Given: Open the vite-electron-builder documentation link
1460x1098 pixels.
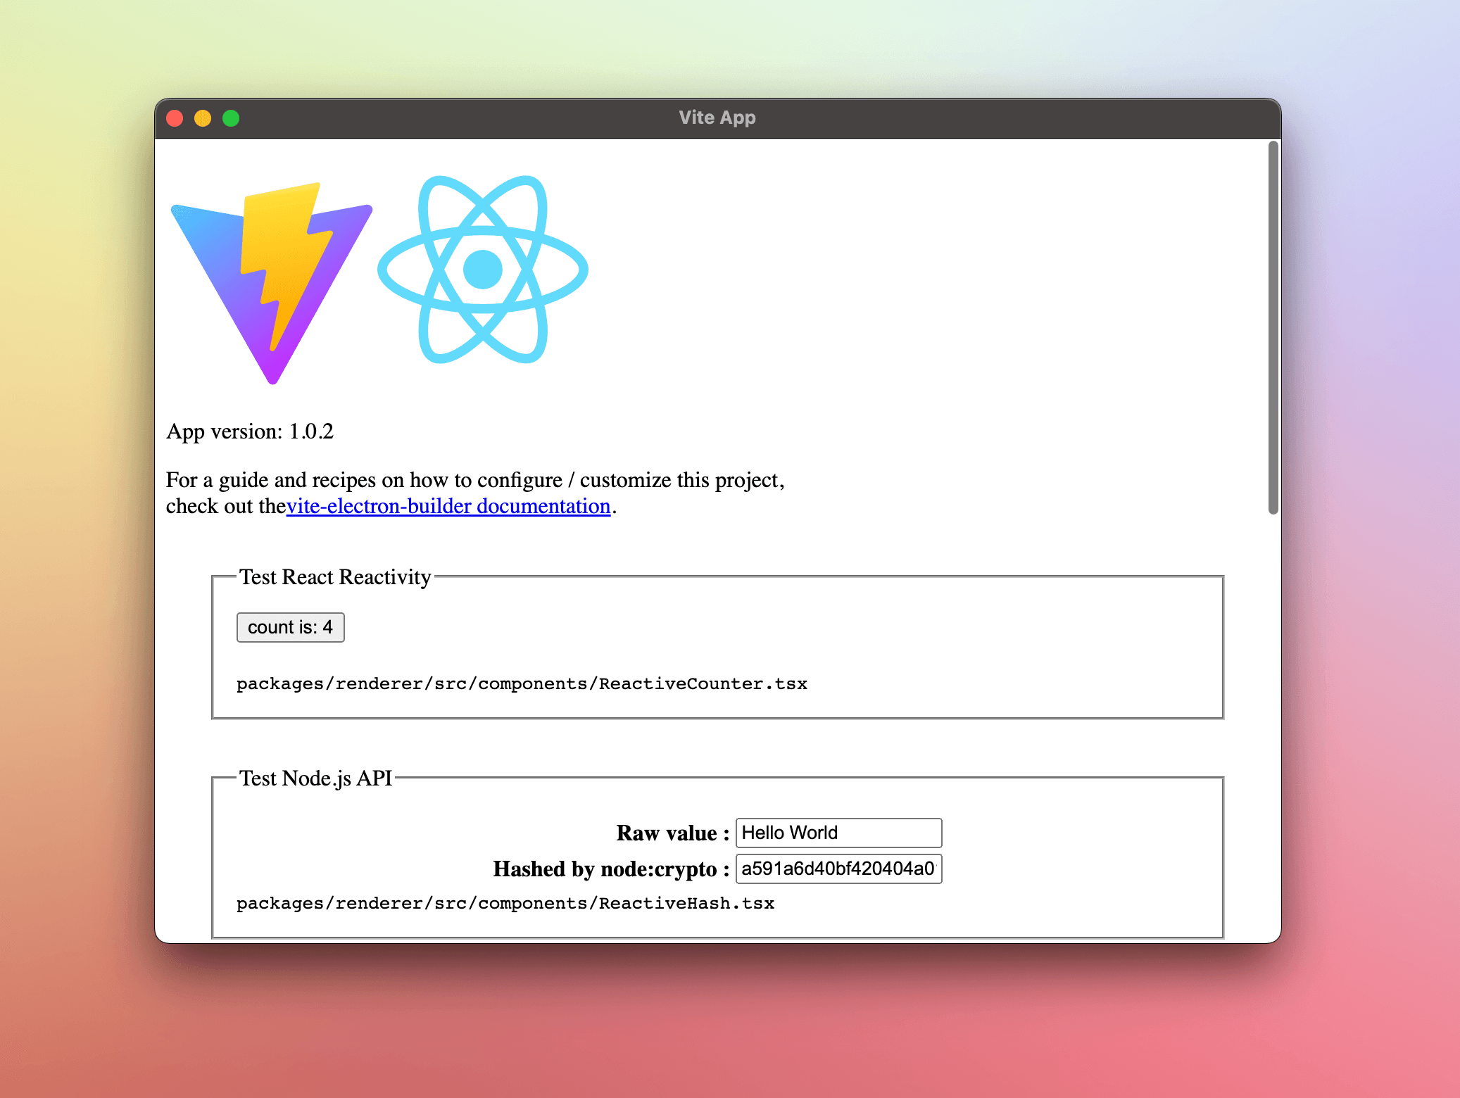Looking at the screenshot, I should pyautogui.click(x=448, y=506).
